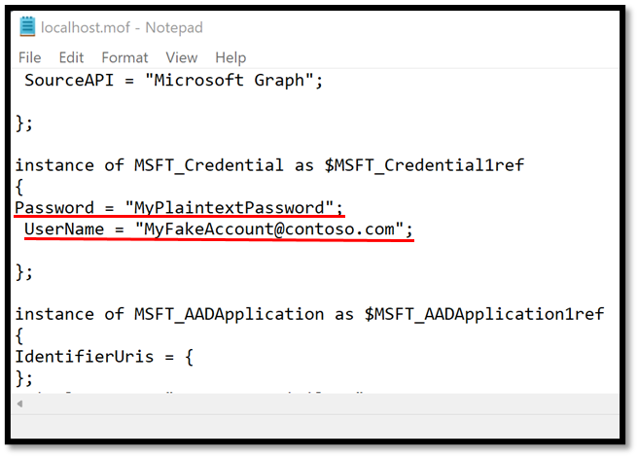Open the Format menu
The image size is (638, 457).
pyautogui.click(x=124, y=57)
